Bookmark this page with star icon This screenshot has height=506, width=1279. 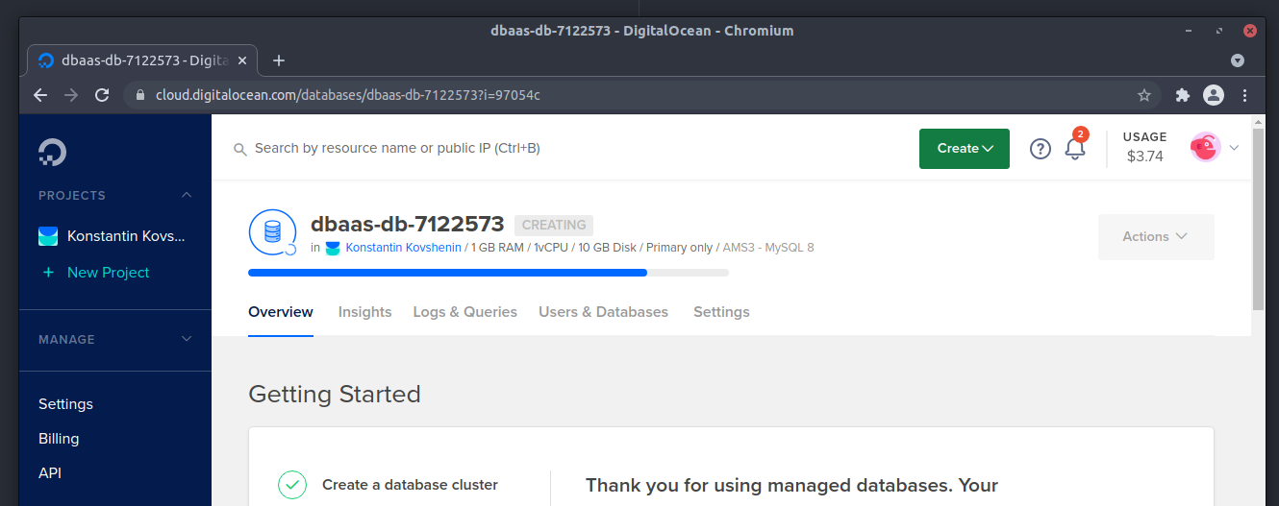tap(1144, 95)
